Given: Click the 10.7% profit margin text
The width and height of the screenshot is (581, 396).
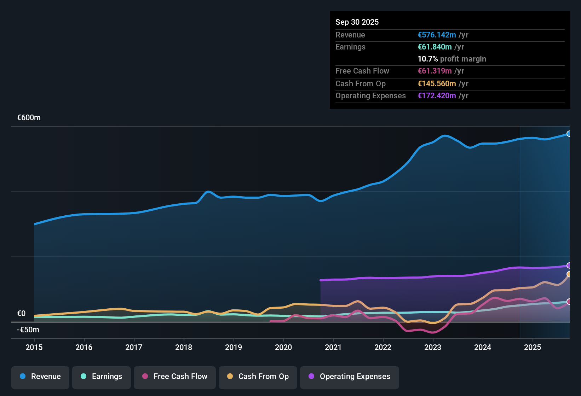Looking at the screenshot, I should pos(452,59).
